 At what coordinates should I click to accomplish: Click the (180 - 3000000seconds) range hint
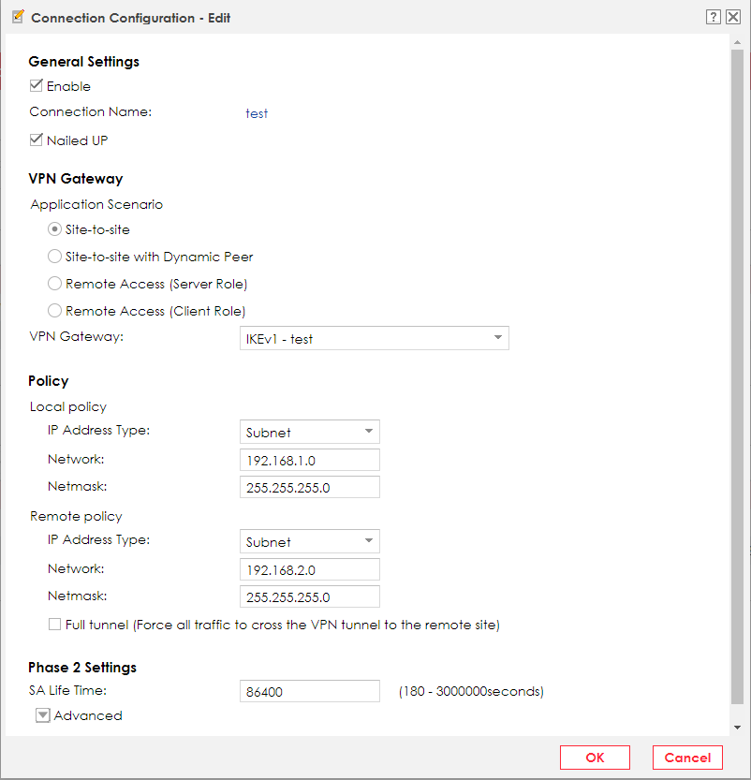(471, 691)
